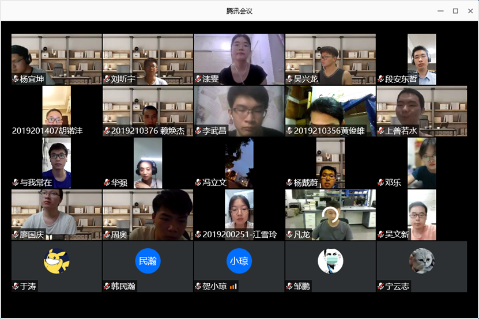The width and height of the screenshot is (479, 319).
Task: Click the 2019200251-江雪玲 name label
Action: point(240,234)
